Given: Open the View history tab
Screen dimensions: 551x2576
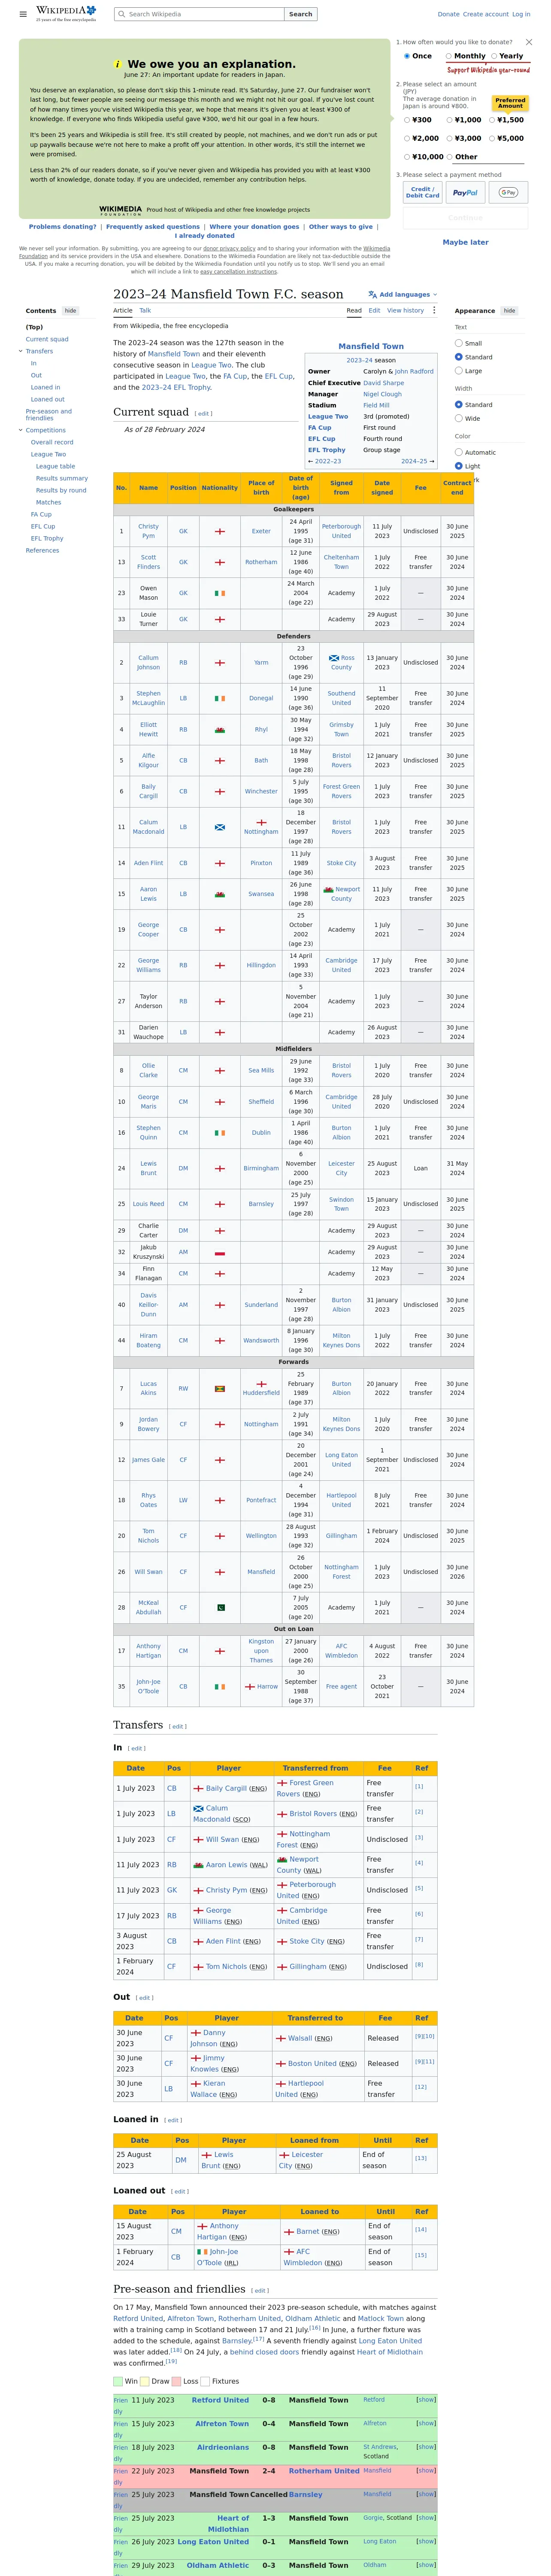Looking at the screenshot, I should (x=405, y=310).
